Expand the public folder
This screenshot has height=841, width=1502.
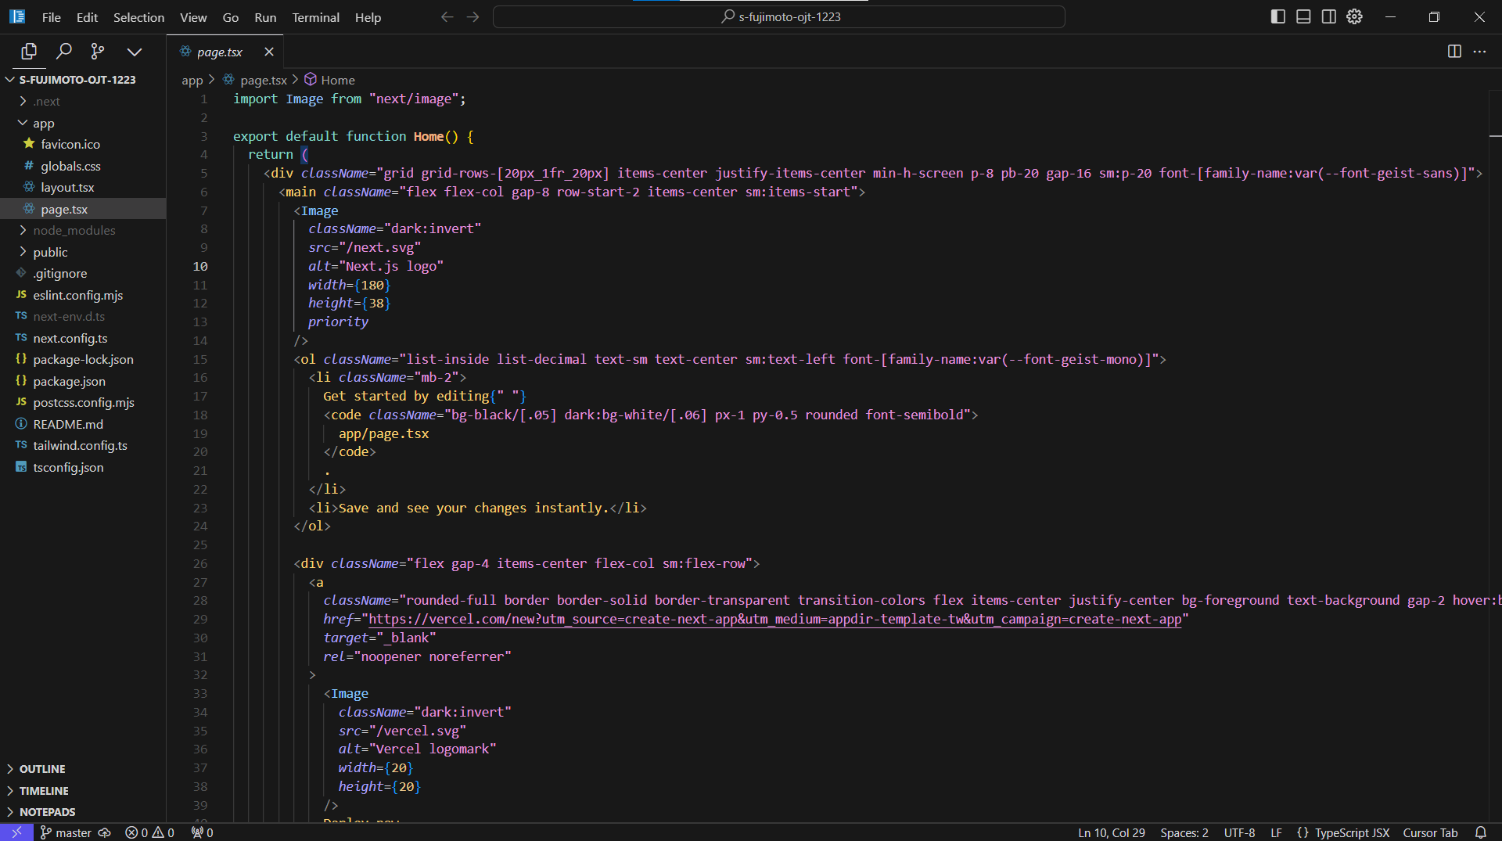pyautogui.click(x=83, y=253)
